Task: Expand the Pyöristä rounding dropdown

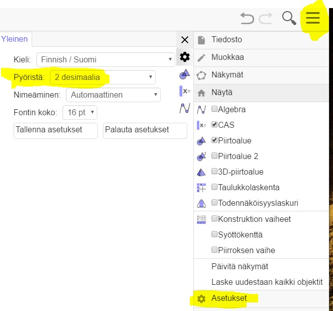Action: point(102,77)
